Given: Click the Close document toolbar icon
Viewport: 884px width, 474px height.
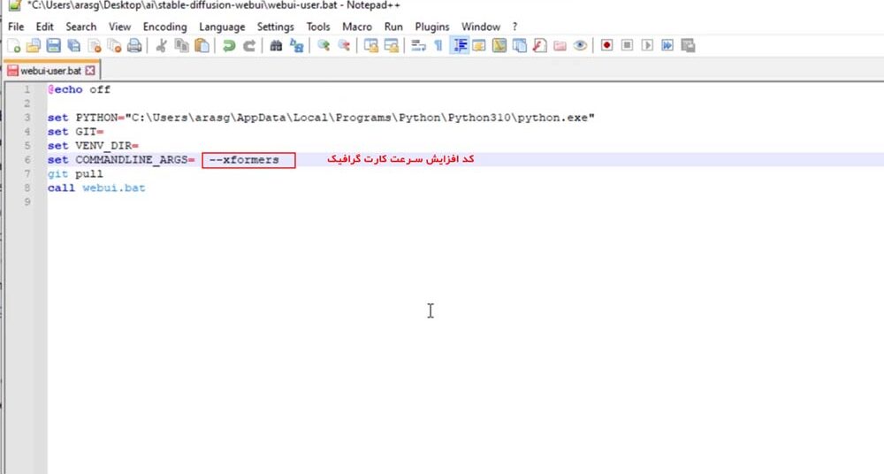Looking at the screenshot, I should [x=95, y=46].
